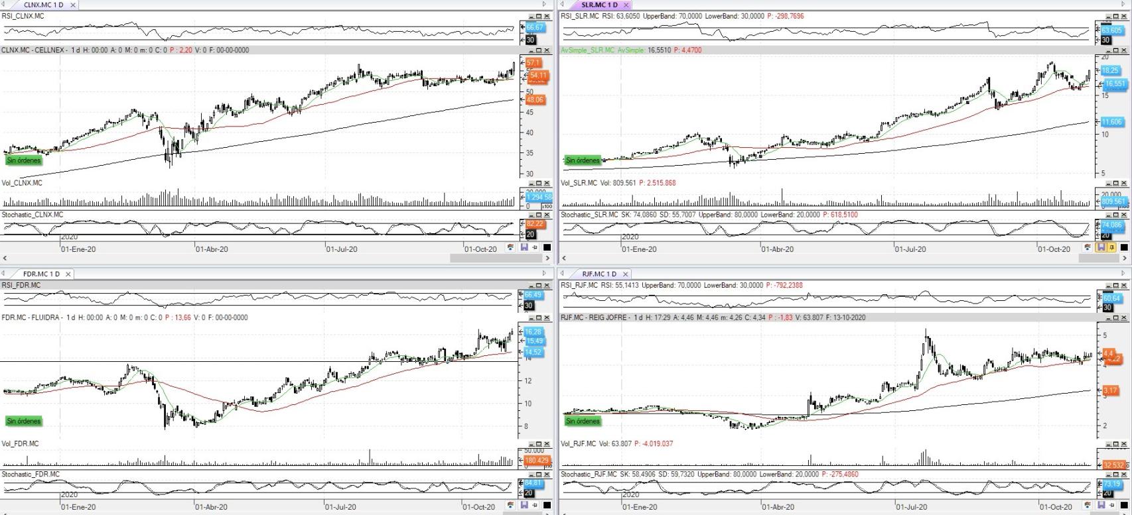Pin the SLR chart with the pin icon

point(1111,248)
